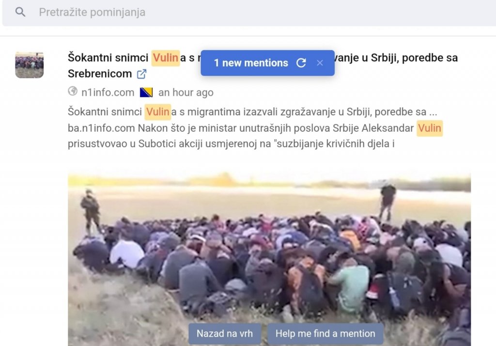Screen dimensions: 496x346
Task: Click the Bosnia flag icon
Action: [146, 92]
